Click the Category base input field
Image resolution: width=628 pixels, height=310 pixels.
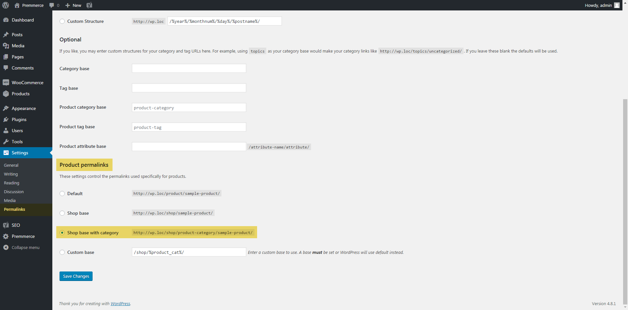(x=189, y=68)
